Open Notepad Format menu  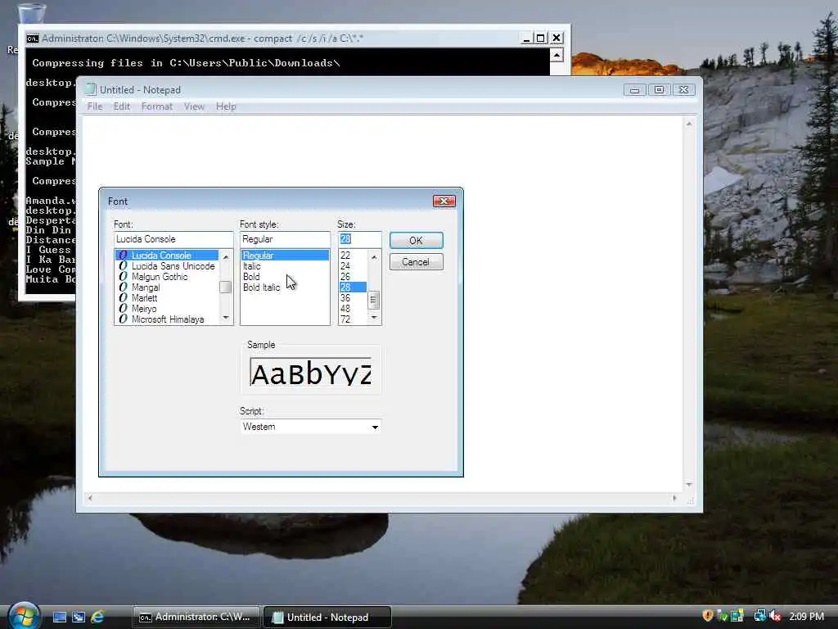pos(156,106)
